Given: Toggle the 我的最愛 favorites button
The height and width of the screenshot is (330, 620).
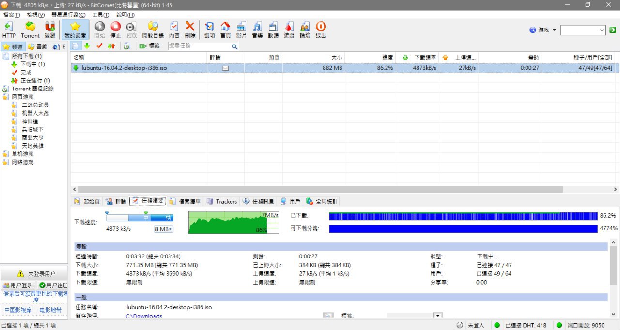Looking at the screenshot, I should 75,30.
